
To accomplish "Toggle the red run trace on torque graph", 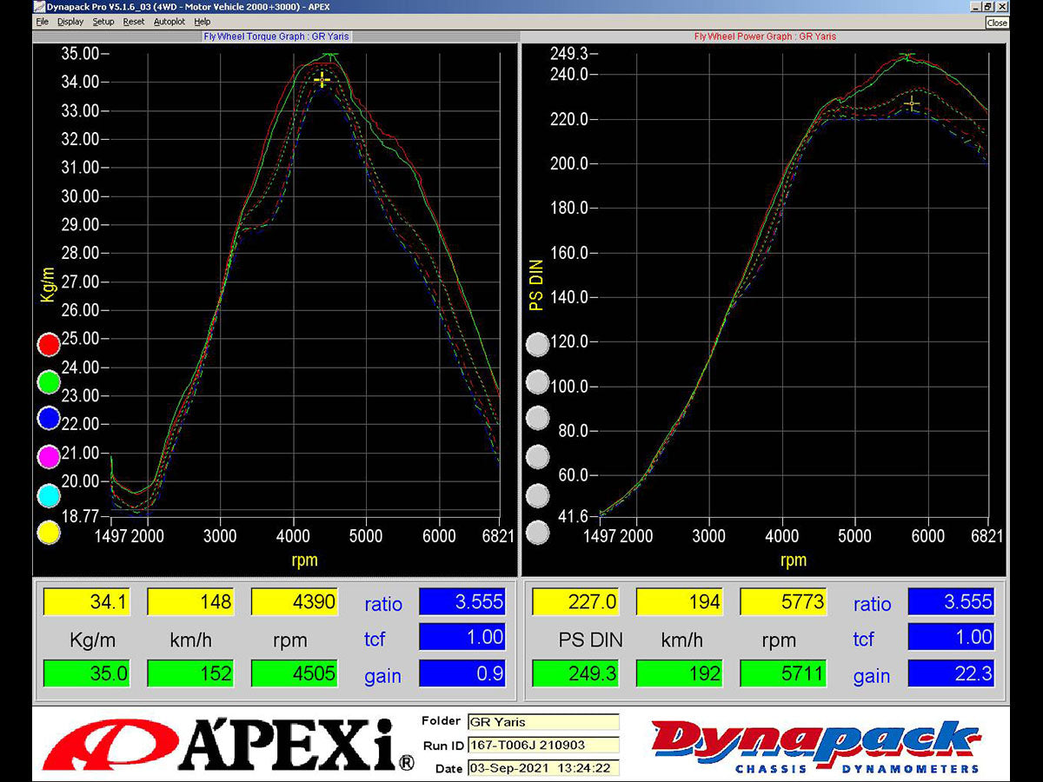I will 48,343.
